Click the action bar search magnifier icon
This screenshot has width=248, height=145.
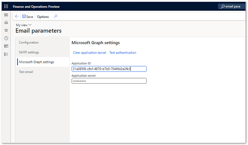pos(55,17)
